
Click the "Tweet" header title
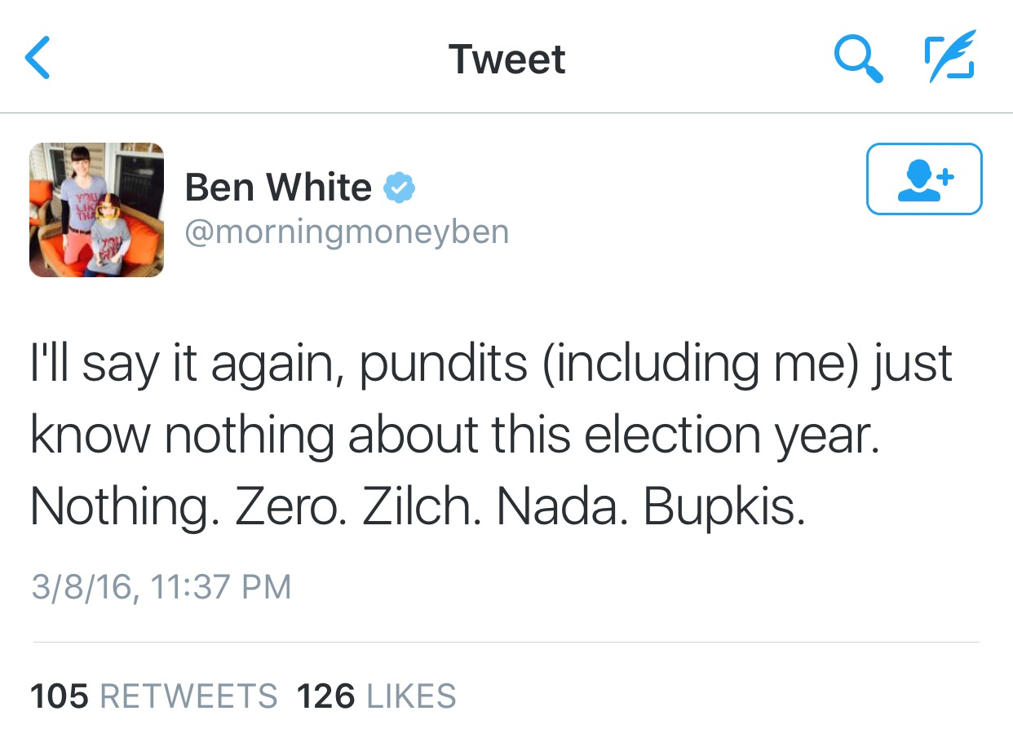click(x=506, y=60)
